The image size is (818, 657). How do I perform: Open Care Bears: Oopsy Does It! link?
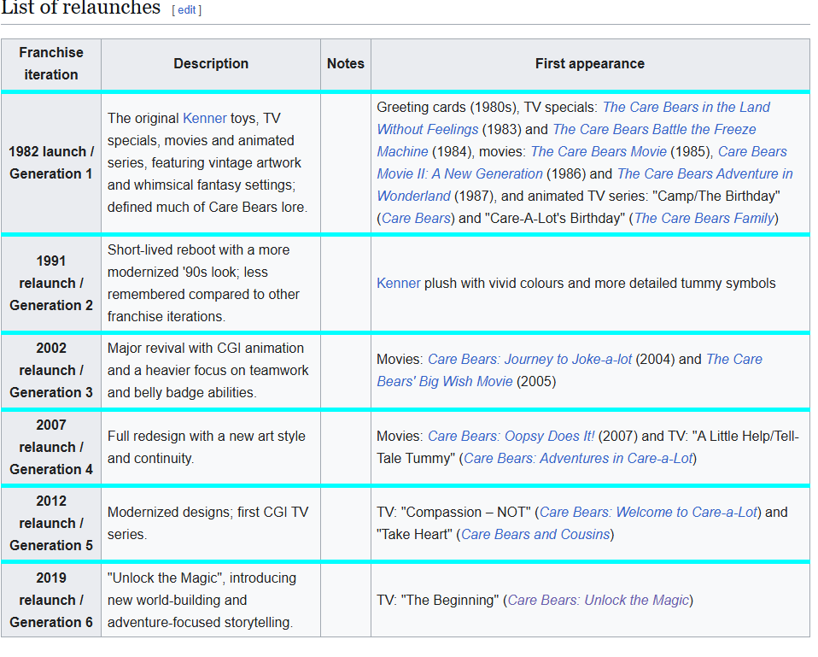click(511, 437)
